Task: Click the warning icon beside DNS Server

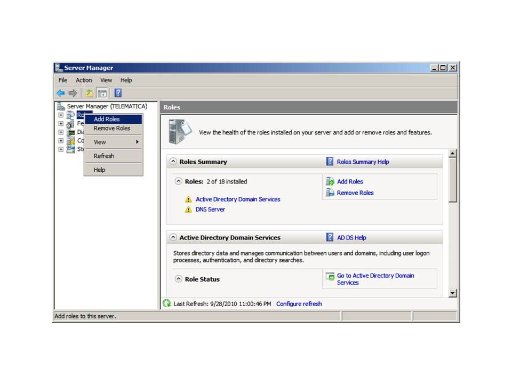Action: tap(188, 210)
